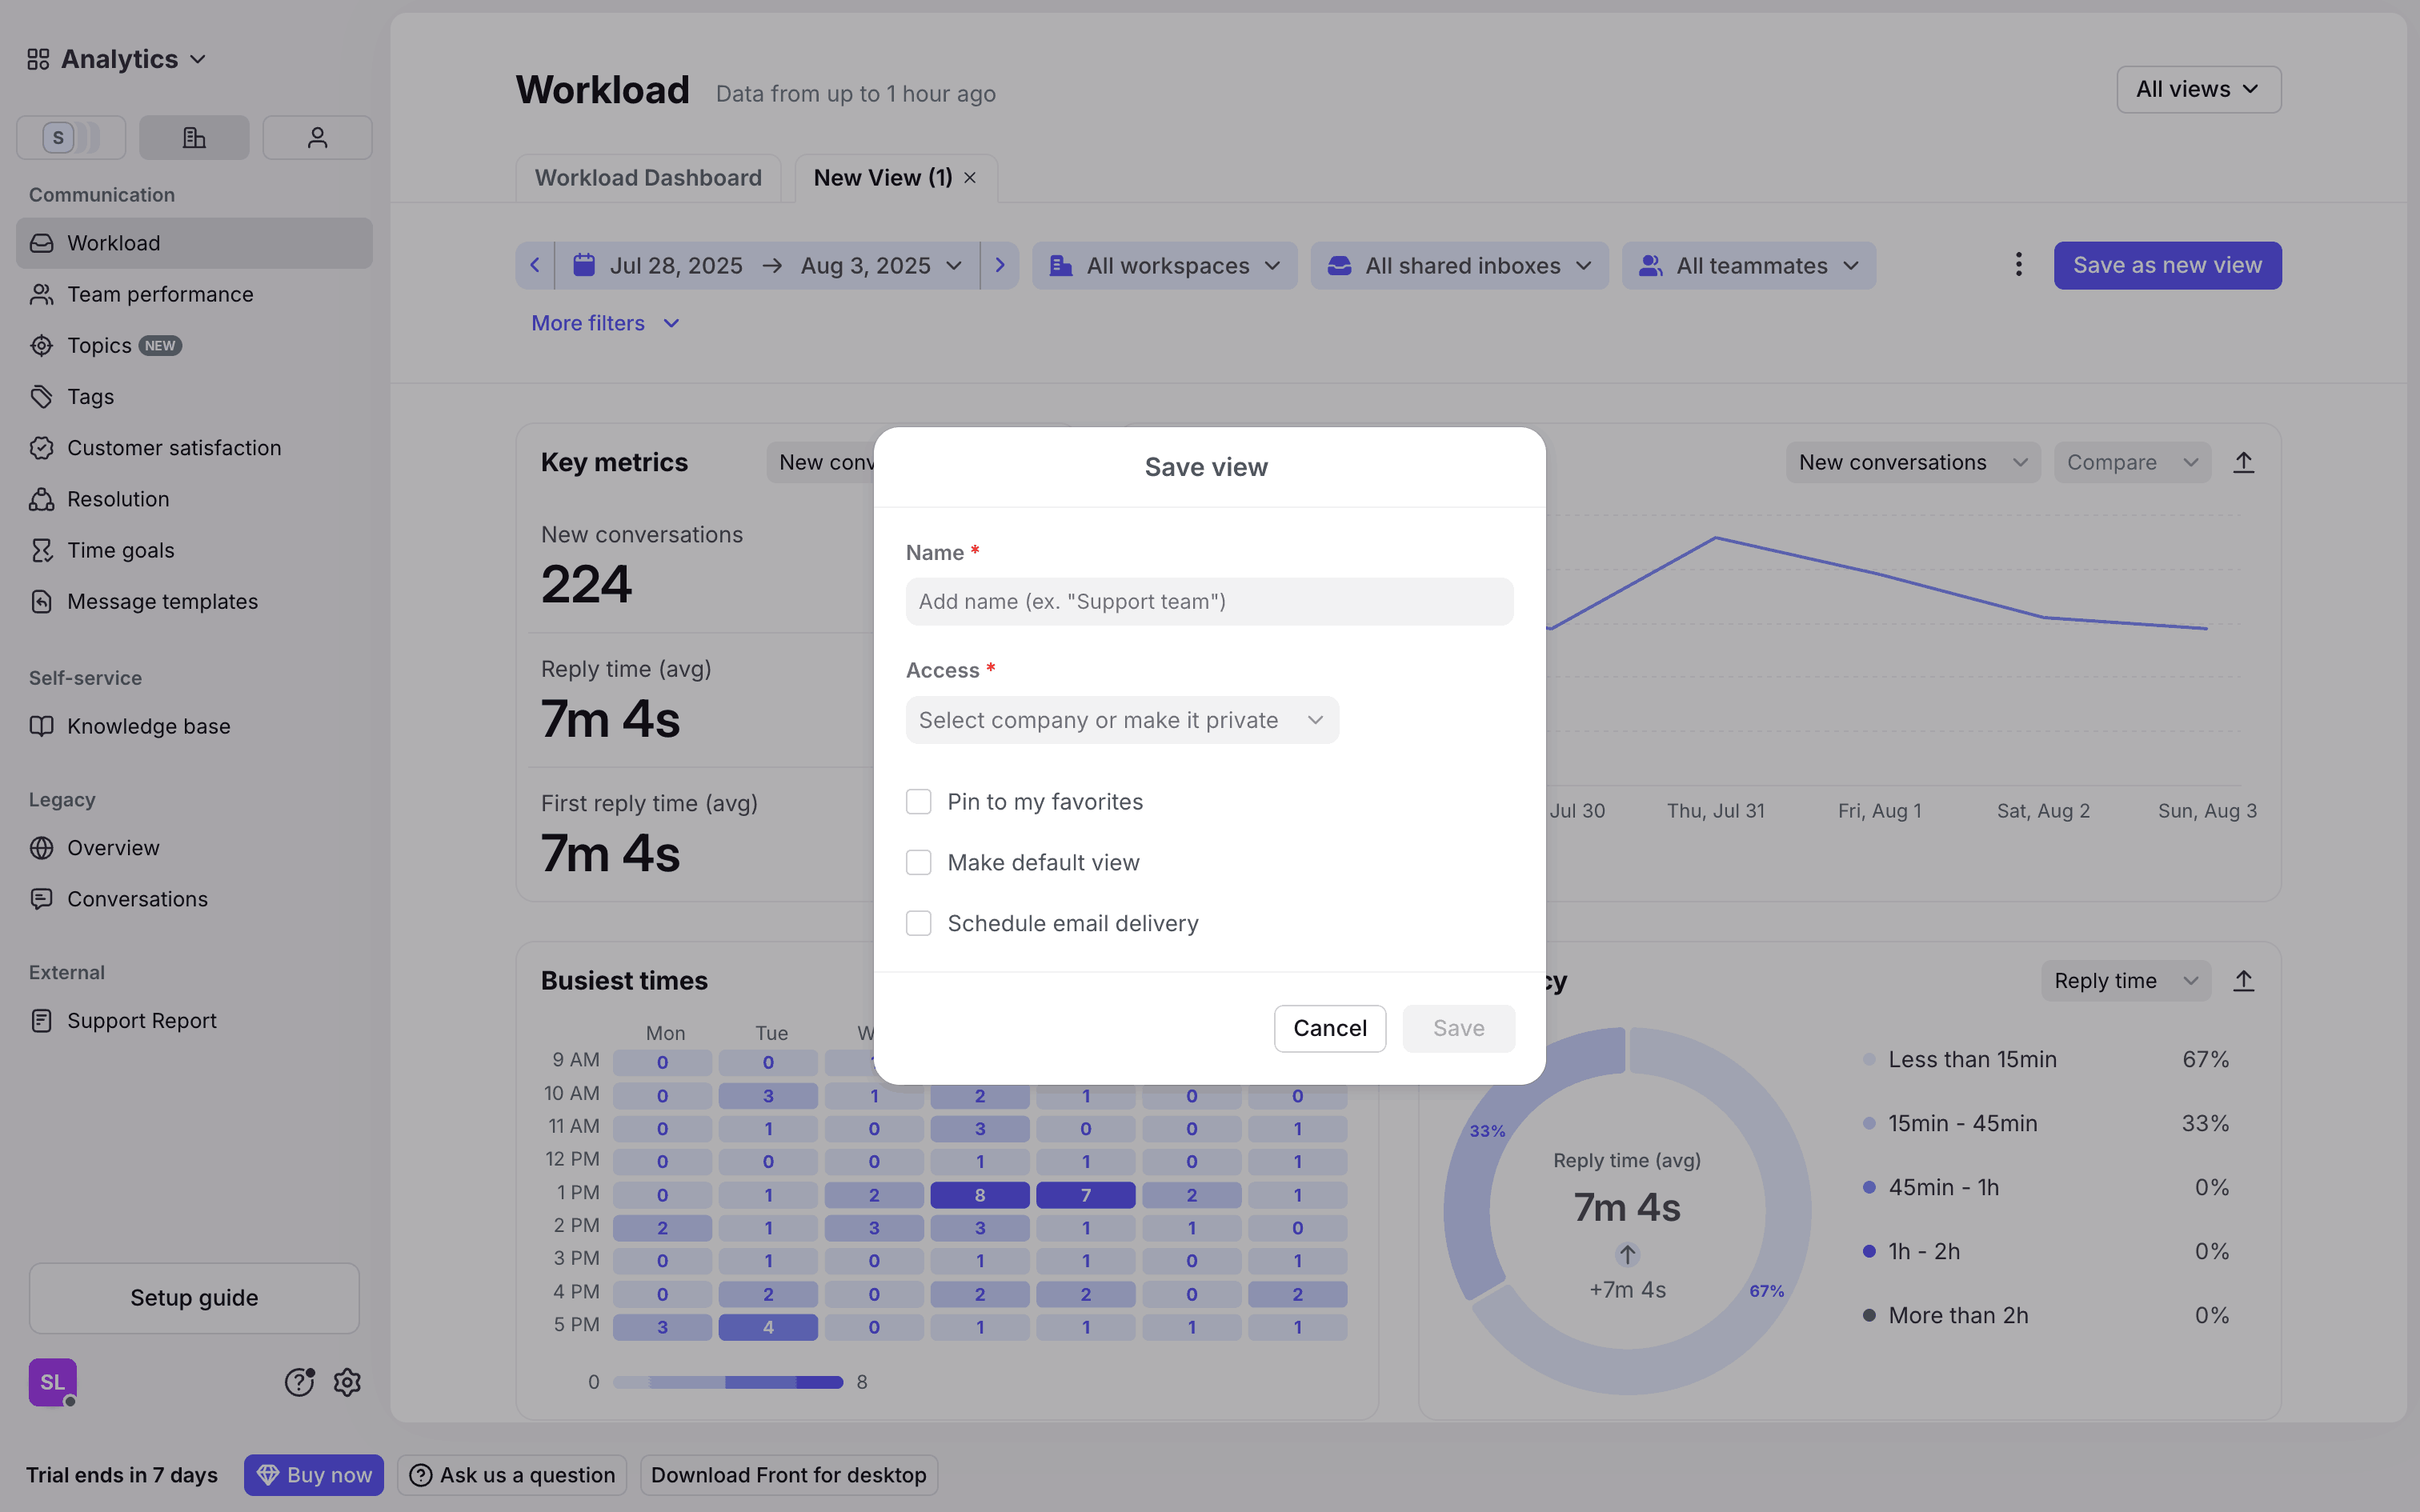This screenshot has width=2420, height=1512.
Task: Go to next date range arrow
Action: pos(999,265)
